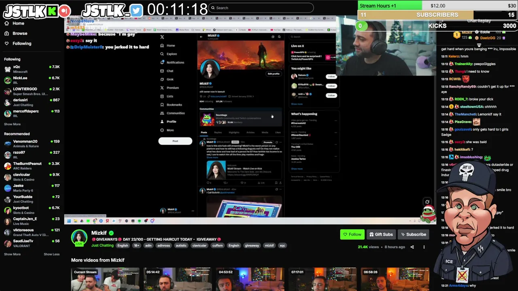Image resolution: width=518 pixels, height=291 pixels.
Task: Open NickLee channel in Following list
Action: [32, 80]
